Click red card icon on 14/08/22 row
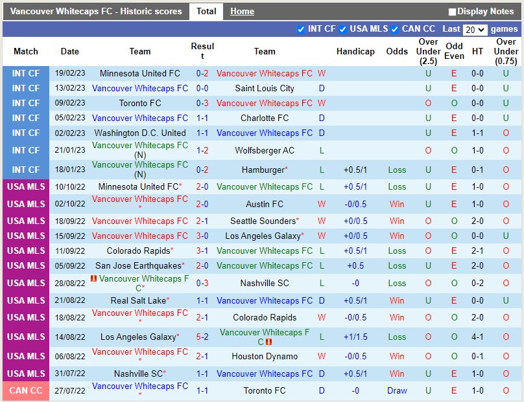The height and width of the screenshot is (402, 524). tap(268, 342)
